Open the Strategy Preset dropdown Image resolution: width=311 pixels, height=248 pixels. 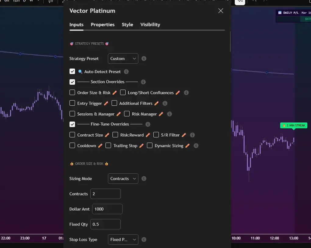[123, 58]
